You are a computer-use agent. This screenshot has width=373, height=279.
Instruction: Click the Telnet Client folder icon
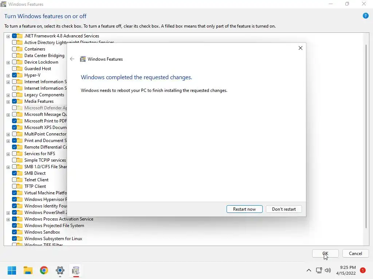point(20,179)
